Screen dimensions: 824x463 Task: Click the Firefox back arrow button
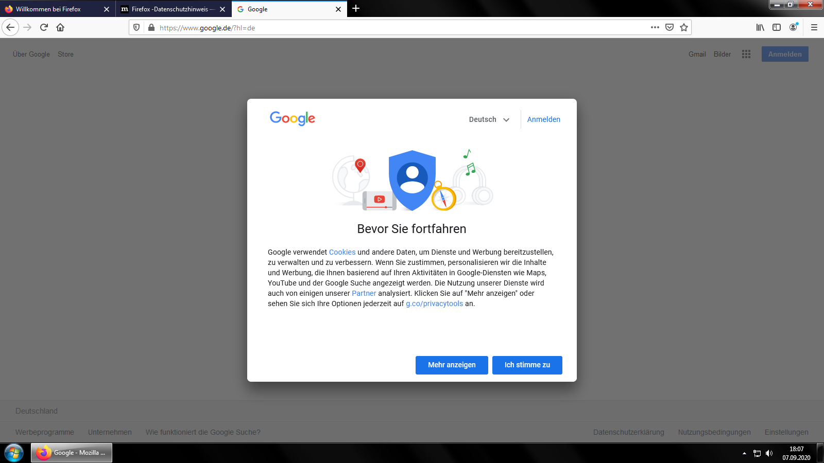pyautogui.click(x=10, y=27)
